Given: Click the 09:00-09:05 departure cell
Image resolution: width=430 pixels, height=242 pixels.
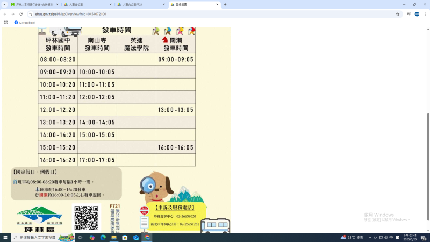Looking at the screenshot, I should point(176,59).
